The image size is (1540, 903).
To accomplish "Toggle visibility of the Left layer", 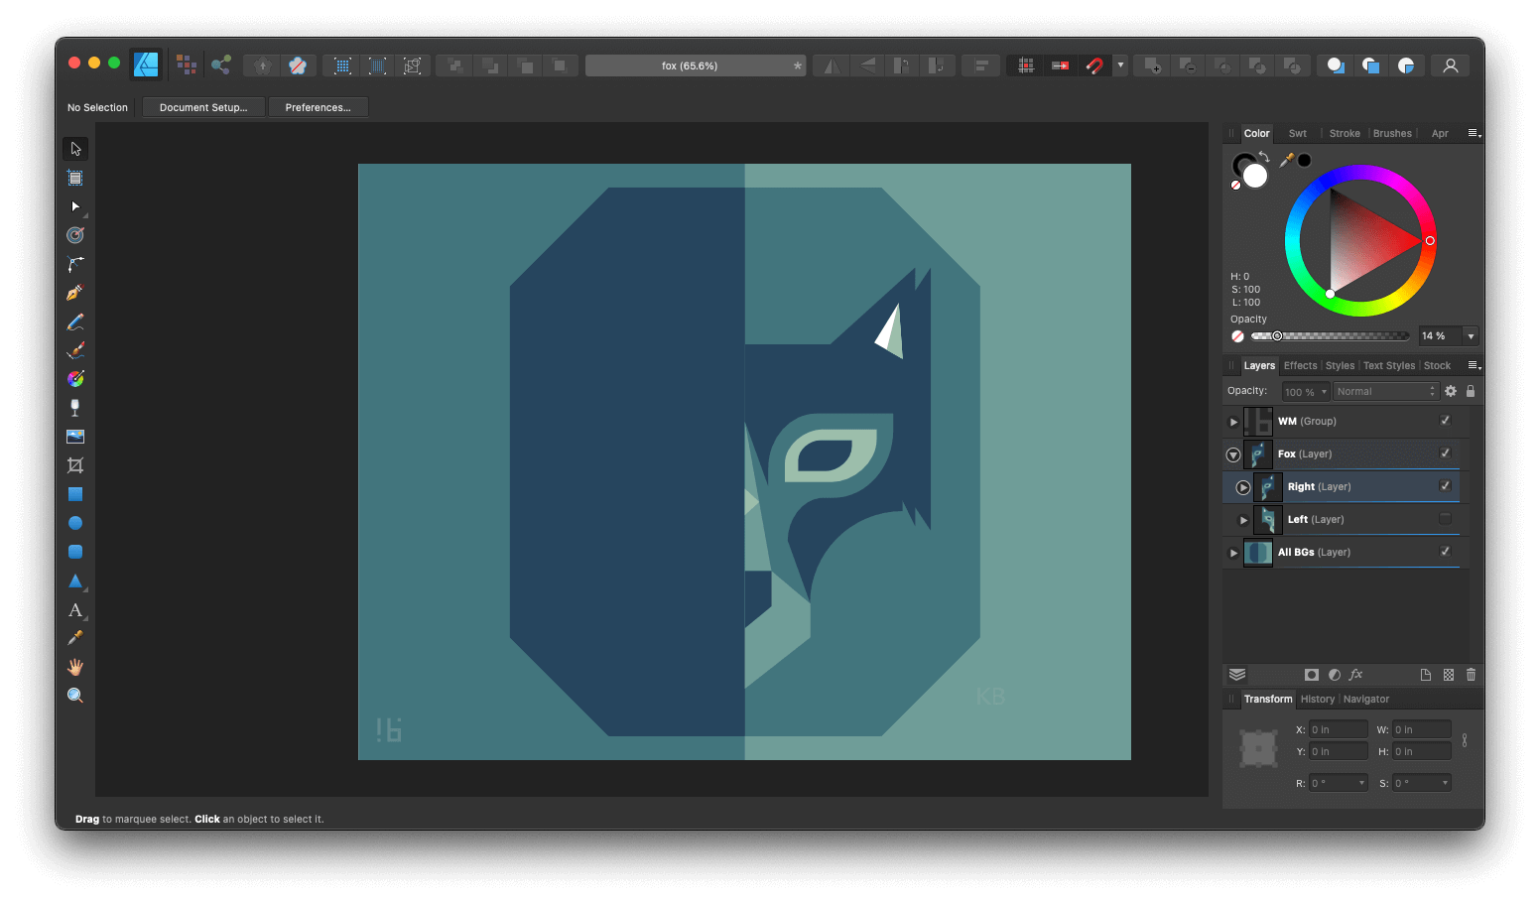I will click(x=1445, y=519).
